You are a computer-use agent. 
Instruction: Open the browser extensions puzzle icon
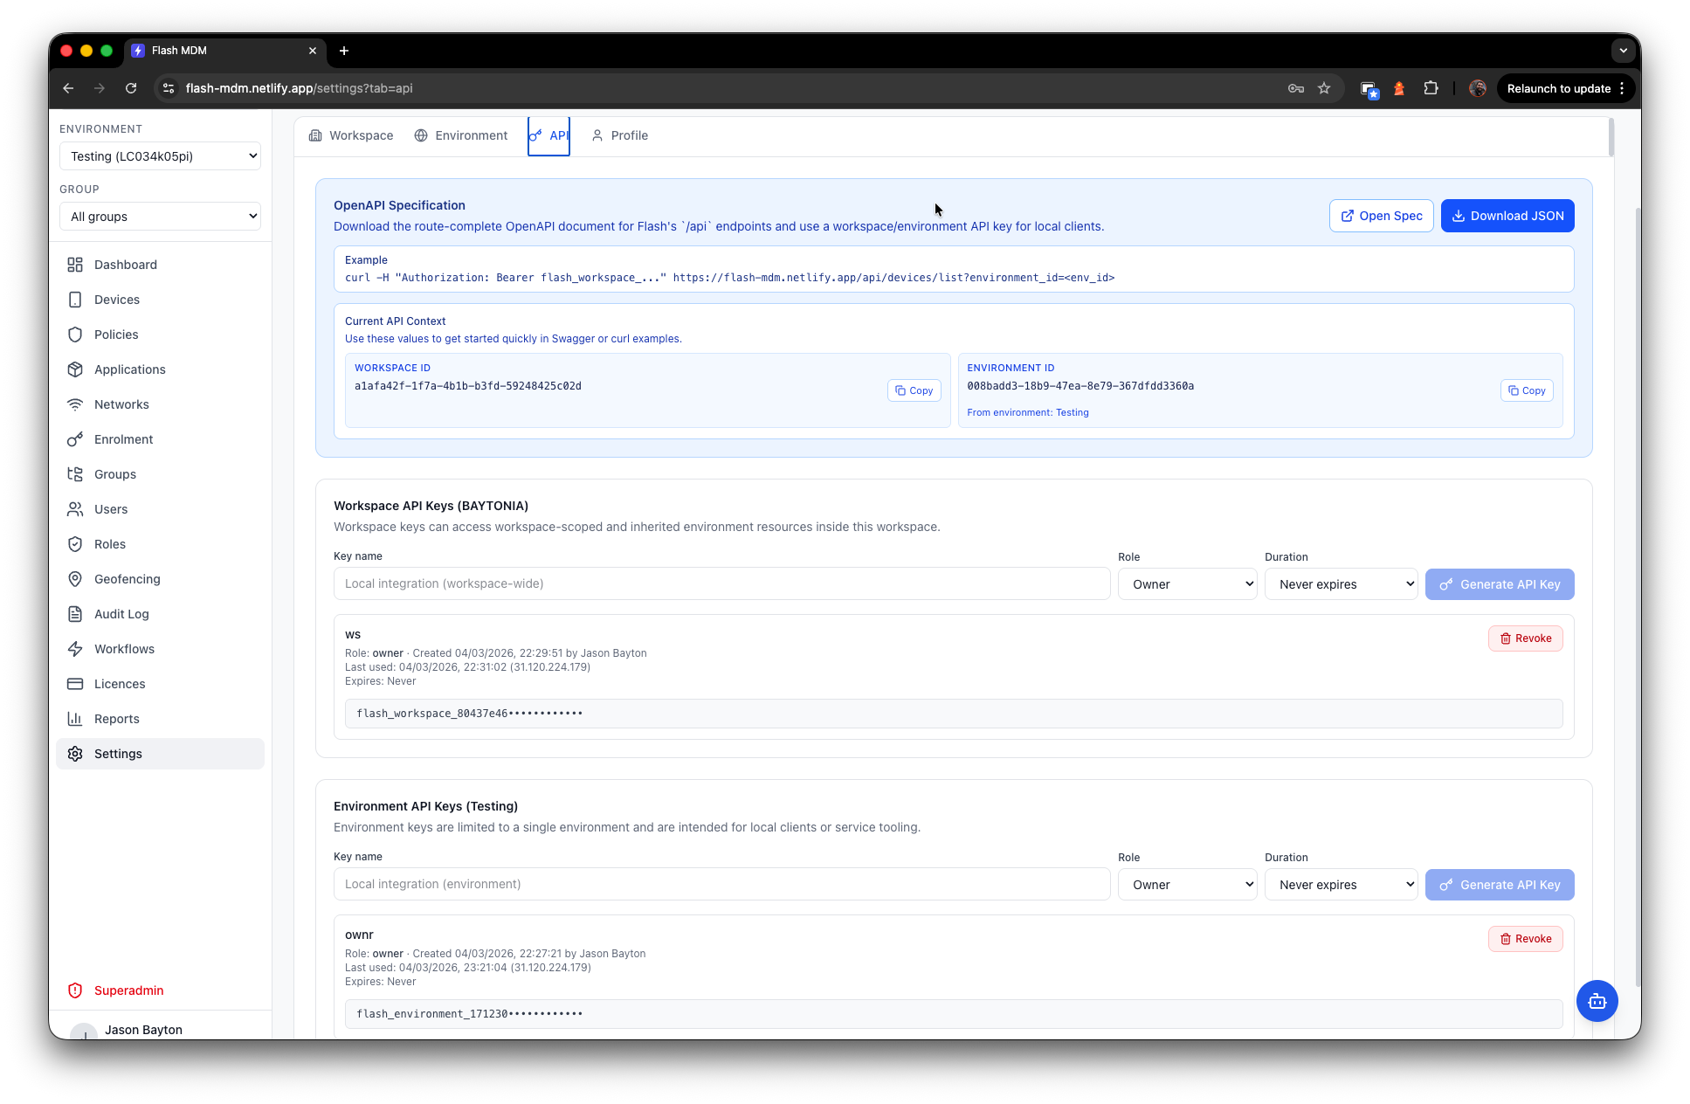(1431, 88)
